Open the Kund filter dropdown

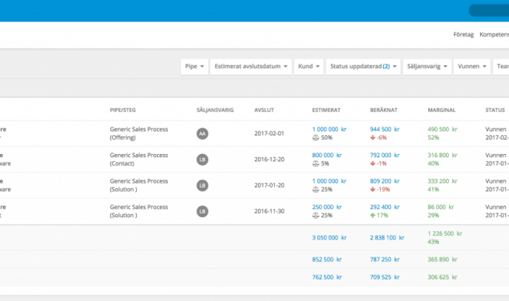(309, 67)
